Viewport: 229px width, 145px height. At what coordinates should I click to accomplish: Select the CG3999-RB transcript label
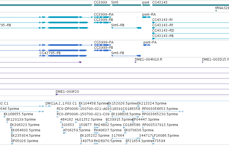point(103,20)
